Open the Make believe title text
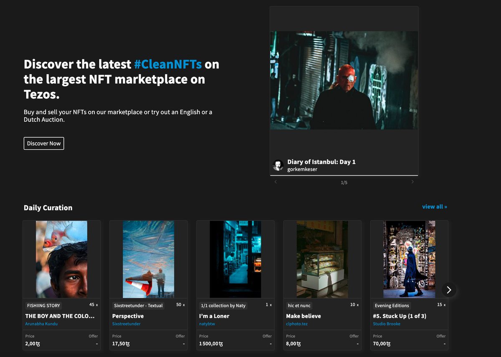This screenshot has width=501, height=357. (x=304, y=316)
